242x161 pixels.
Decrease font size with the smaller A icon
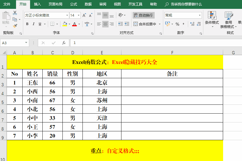point(90,15)
